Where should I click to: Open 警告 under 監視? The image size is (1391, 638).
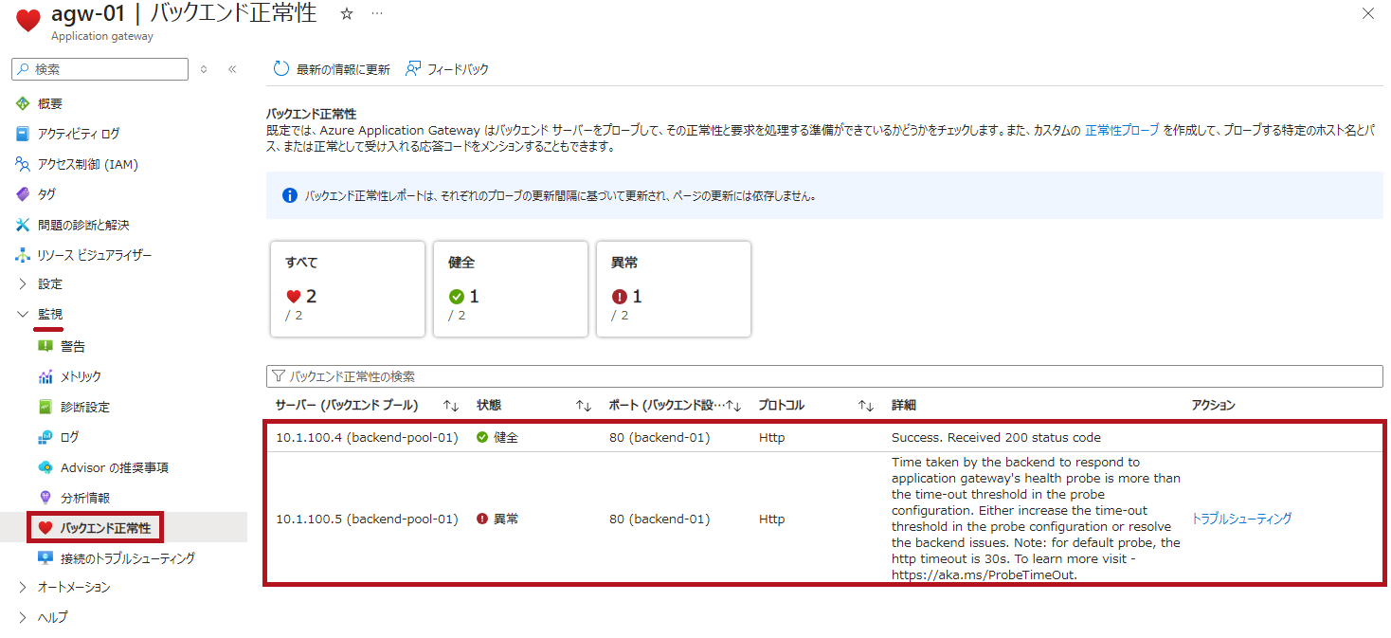(x=73, y=346)
